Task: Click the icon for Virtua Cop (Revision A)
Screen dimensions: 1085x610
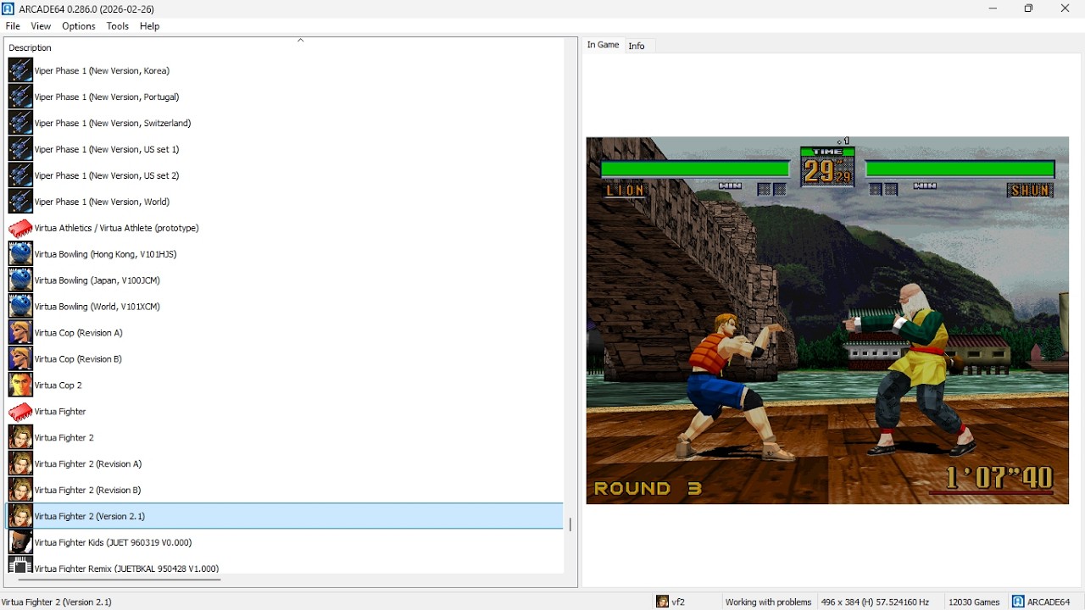Action: [20, 333]
